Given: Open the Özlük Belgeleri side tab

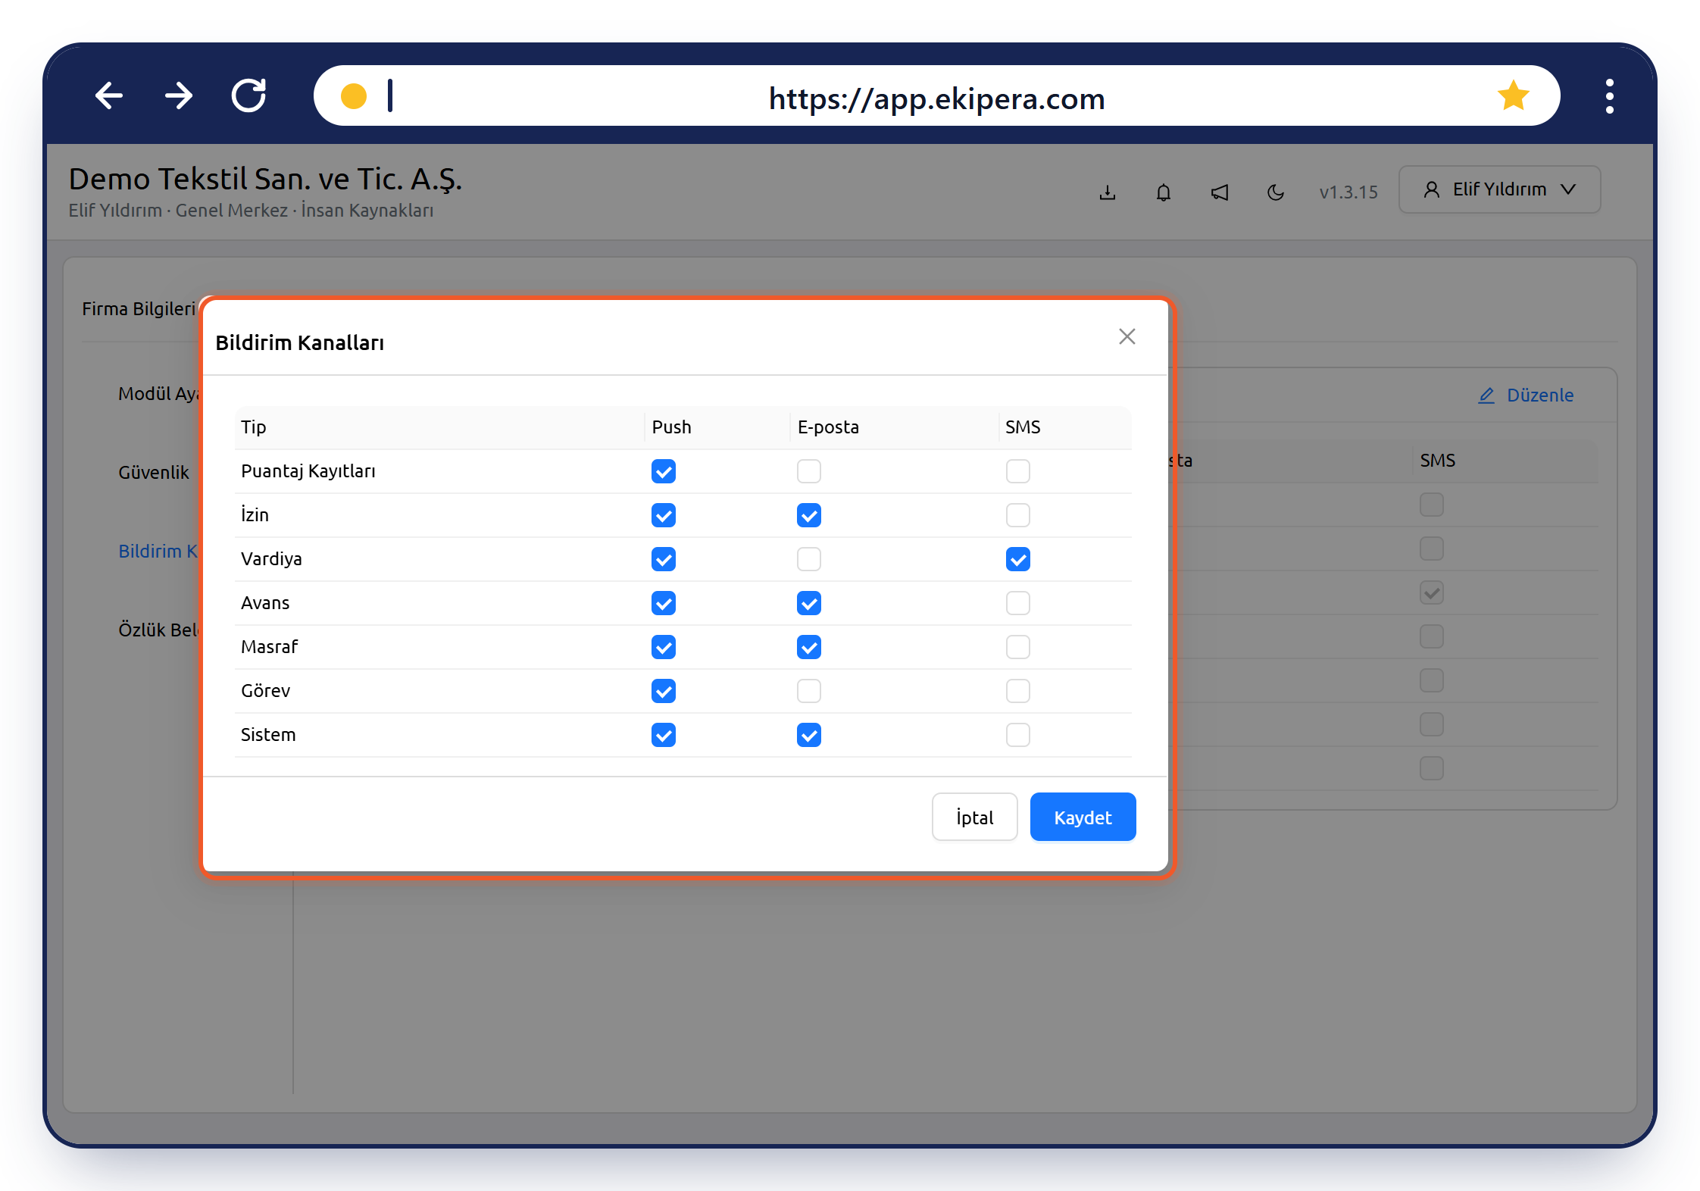Looking at the screenshot, I should (x=158, y=630).
